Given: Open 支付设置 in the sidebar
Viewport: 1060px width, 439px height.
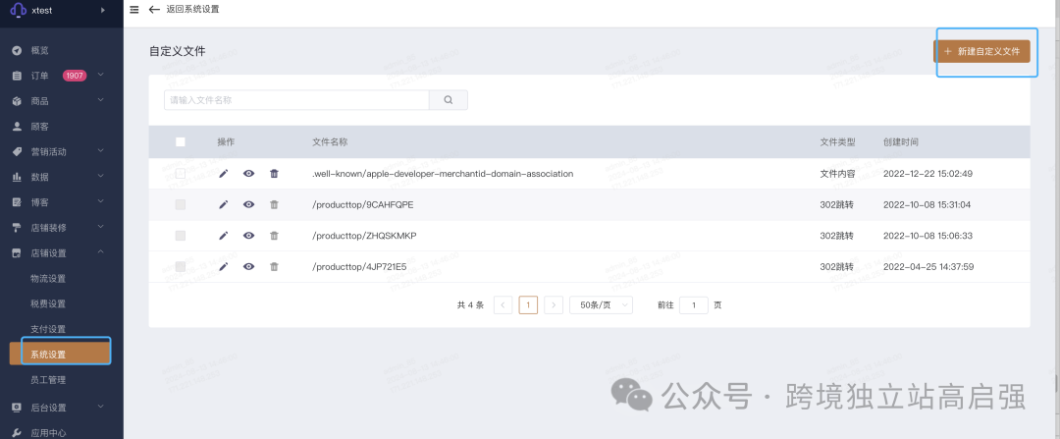Looking at the screenshot, I should pyautogui.click(x=48, y=329).
